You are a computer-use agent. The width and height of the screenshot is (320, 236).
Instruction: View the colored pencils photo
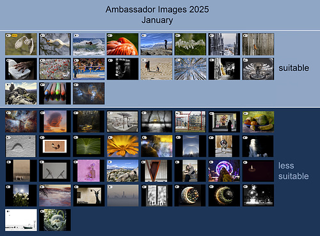[55, 94]
